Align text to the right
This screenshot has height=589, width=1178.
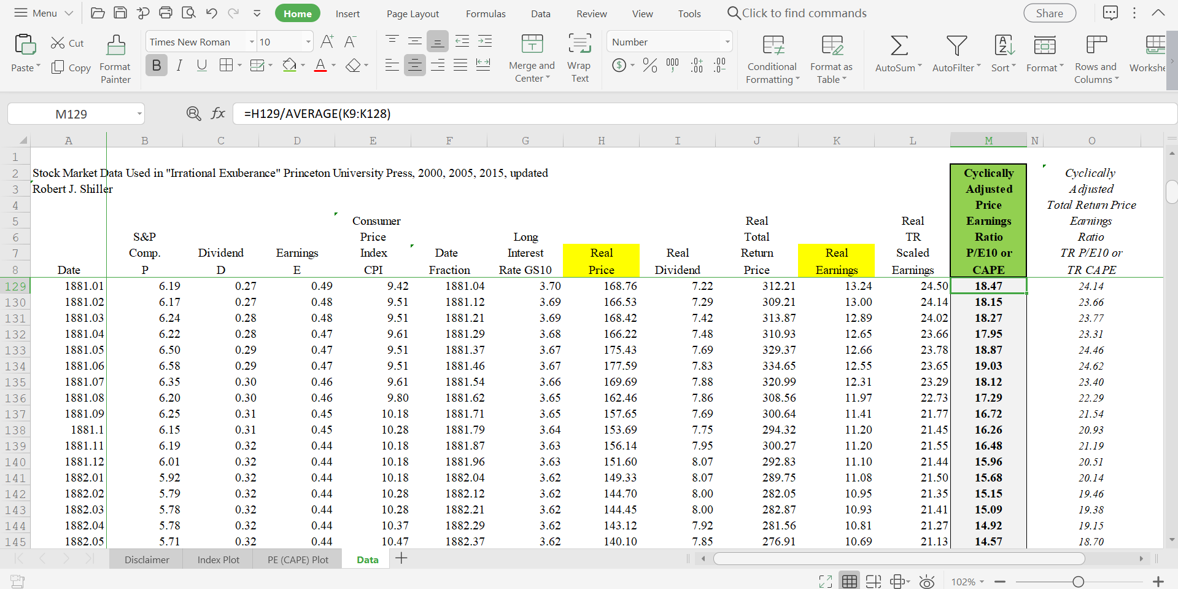(x=438, y=65)
